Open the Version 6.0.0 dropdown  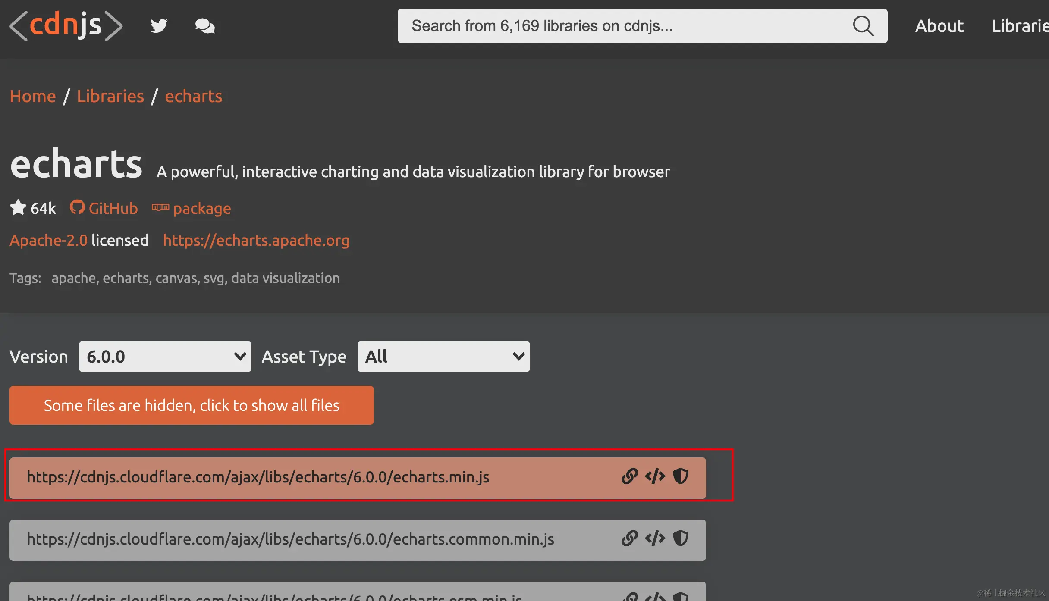165,357
